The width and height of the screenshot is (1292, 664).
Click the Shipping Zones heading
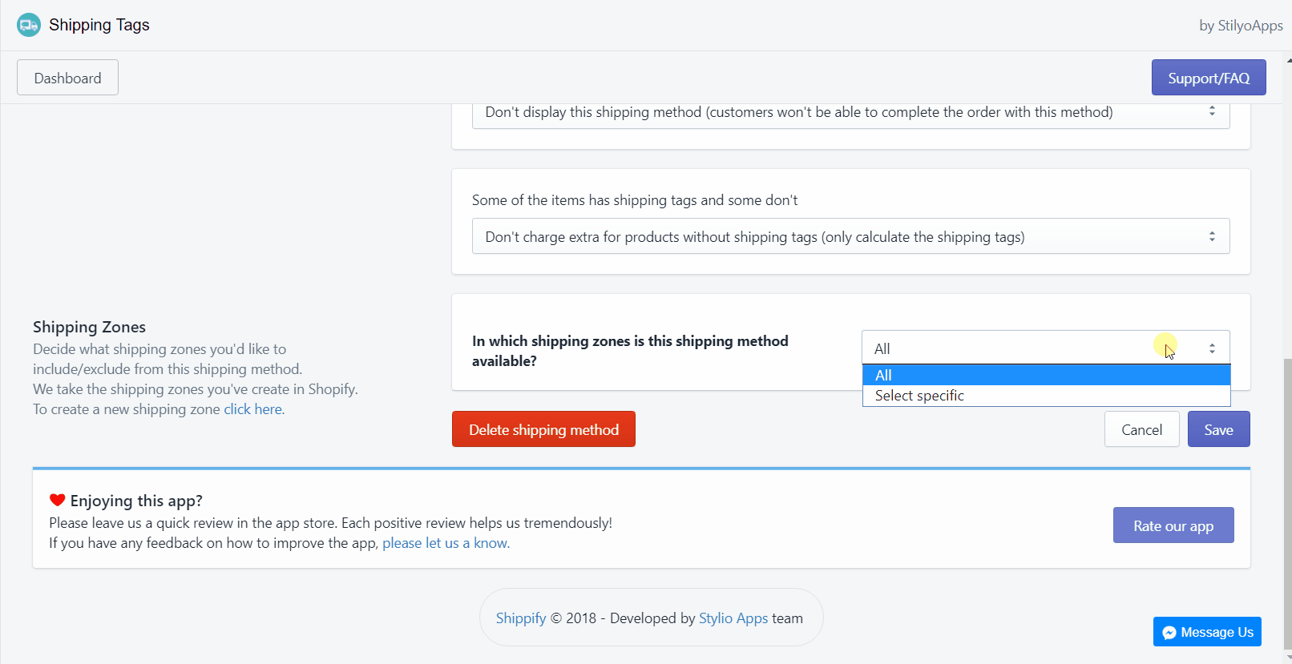pos(89,327)
